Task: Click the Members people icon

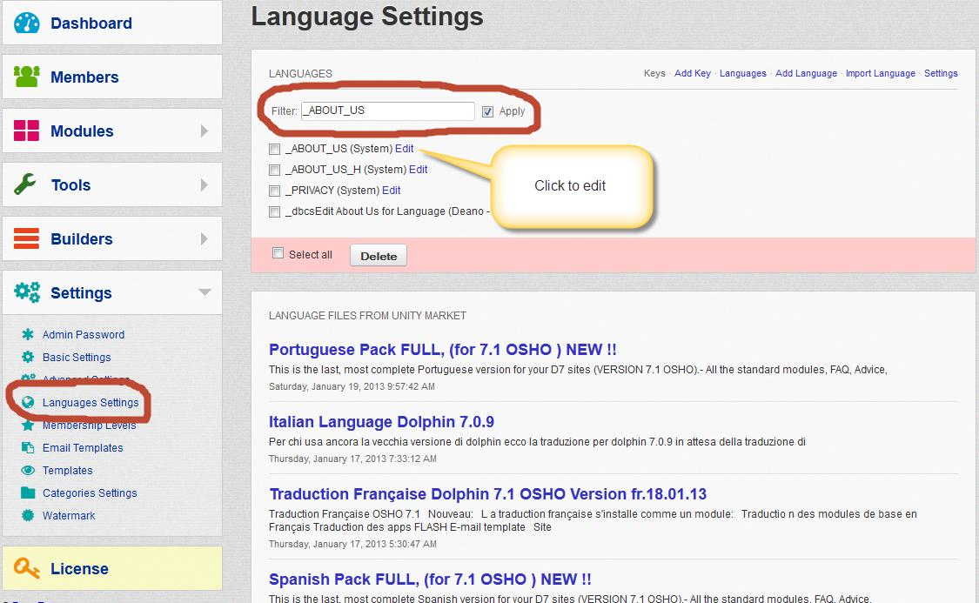Action: click(x=27, y=77)
